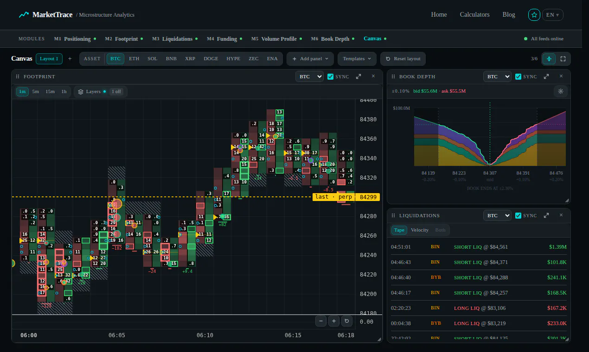Click the 06:10 time axis label
The image size is (589, 352).
click(x=205, y=335)
